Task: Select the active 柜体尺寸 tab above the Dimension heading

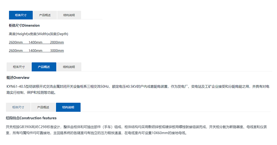Action: point(21,15)
